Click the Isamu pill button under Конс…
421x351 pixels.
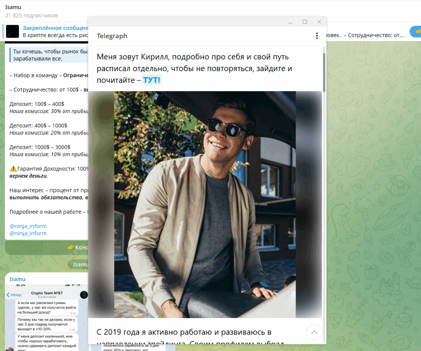pyautogui.click(x=80, y=264)
